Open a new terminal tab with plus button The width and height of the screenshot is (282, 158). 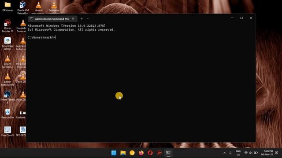point(82,18)
